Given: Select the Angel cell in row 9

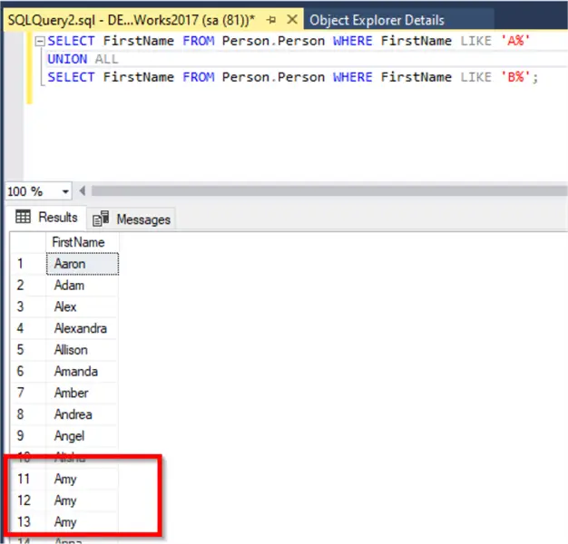Looking at the screenshot, I should pos(81,436).
